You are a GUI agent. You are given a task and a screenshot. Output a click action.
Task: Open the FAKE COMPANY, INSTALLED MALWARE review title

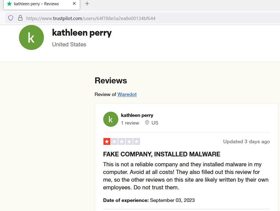tap(161, 154)
